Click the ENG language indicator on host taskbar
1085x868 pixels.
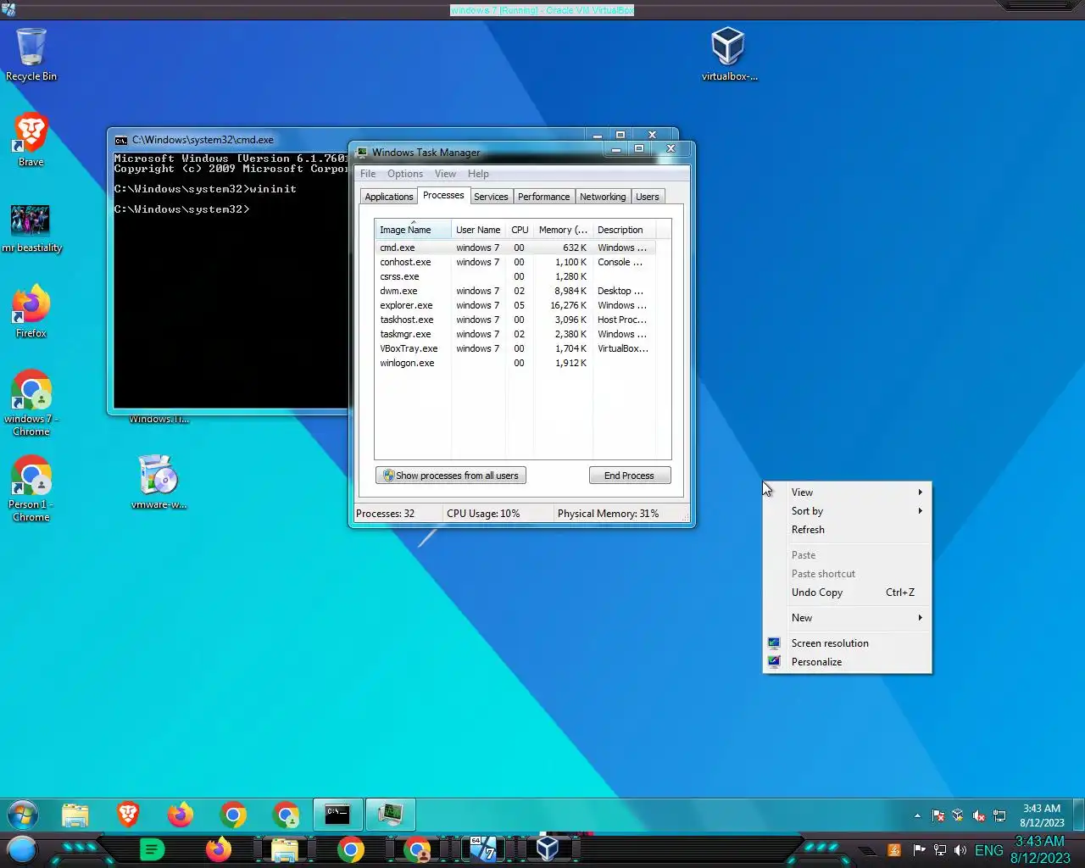[x=989, y=850]
